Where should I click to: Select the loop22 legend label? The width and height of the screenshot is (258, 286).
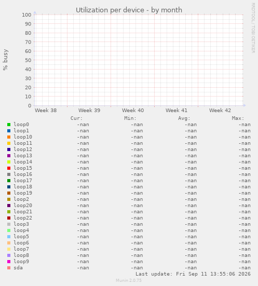pos(23,218)
